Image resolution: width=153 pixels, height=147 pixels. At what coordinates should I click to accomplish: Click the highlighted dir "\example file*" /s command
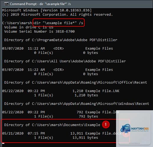pos(58,23)
